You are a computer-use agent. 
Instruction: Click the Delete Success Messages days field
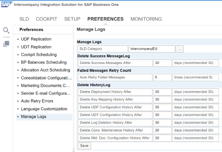[162, 63]
